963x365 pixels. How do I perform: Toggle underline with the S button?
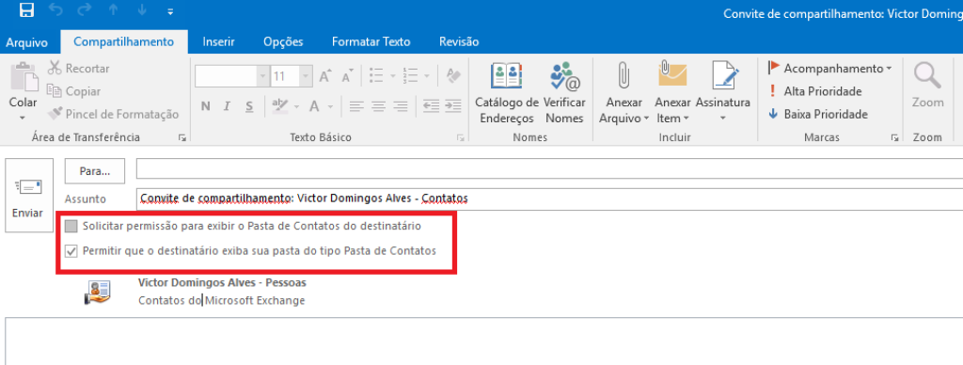click(248, 106)
